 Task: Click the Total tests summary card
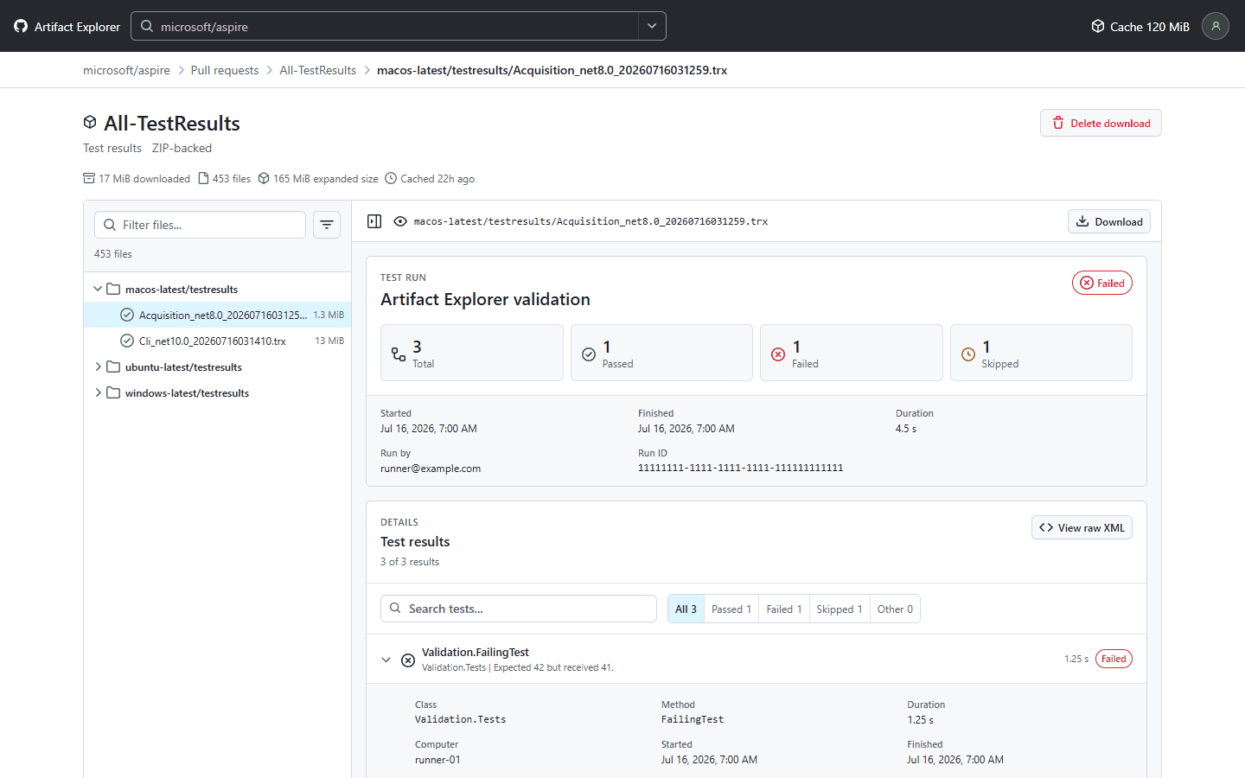tap(472, 353)
